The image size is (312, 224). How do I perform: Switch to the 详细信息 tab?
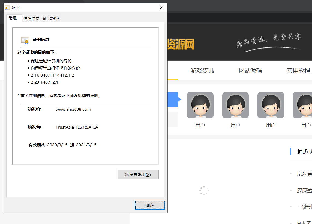31,19
